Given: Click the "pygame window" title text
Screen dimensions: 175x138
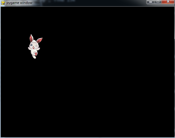Looking at the screenshot, I should click(20, 3).
